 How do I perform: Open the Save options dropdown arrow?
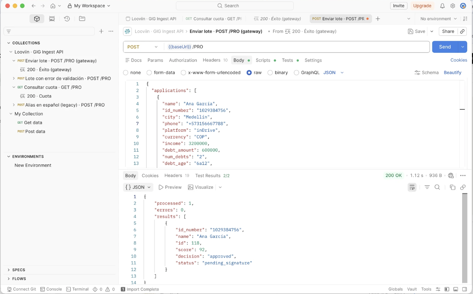[432, 31]
